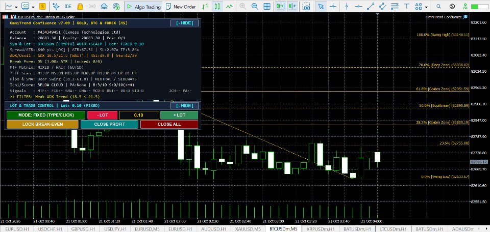Open the shapes objects tool icon
The width and height of the screenshot is (490, 232).
coord(419,6)
